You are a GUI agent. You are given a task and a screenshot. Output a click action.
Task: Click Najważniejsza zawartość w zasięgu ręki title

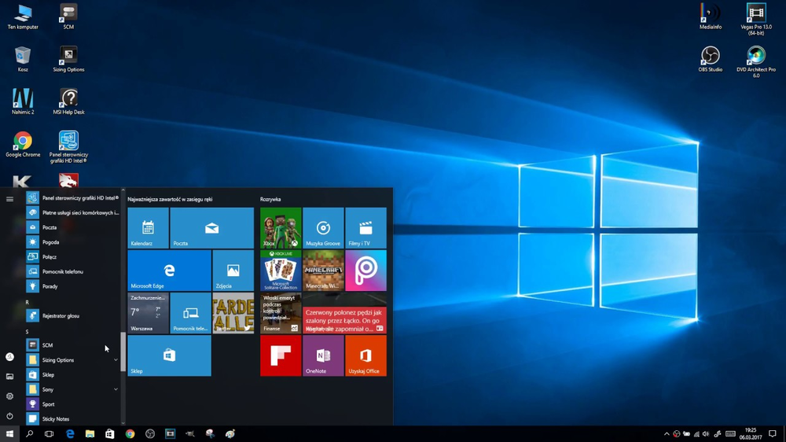[x=170, y=199]
